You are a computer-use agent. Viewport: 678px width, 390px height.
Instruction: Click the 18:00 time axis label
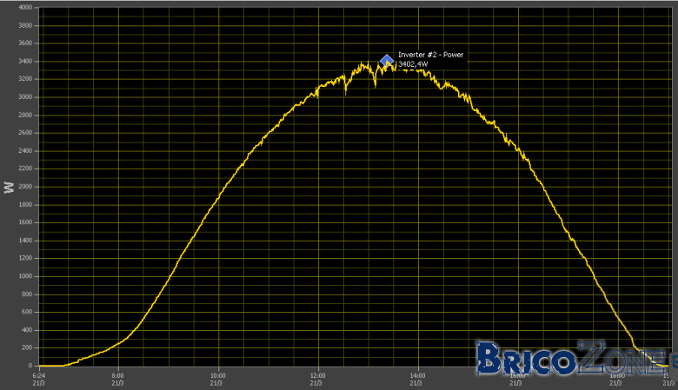[617, 376]
